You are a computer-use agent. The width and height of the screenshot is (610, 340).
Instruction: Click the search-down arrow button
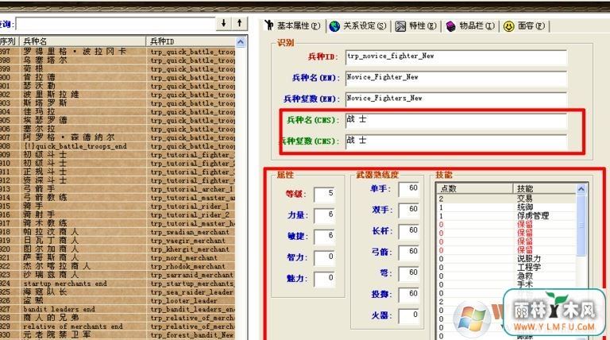pyautogui.click(x=224, y=23)
